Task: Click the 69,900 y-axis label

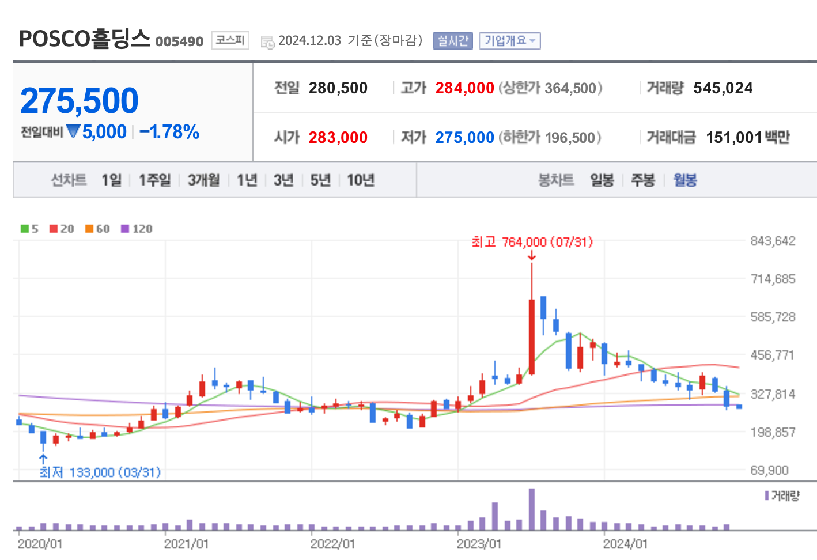Action: tap(769, 470)
